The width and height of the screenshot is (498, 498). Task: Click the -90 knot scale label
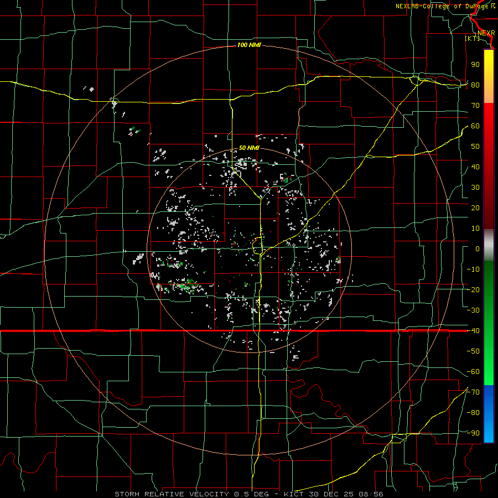coord(473,433)
